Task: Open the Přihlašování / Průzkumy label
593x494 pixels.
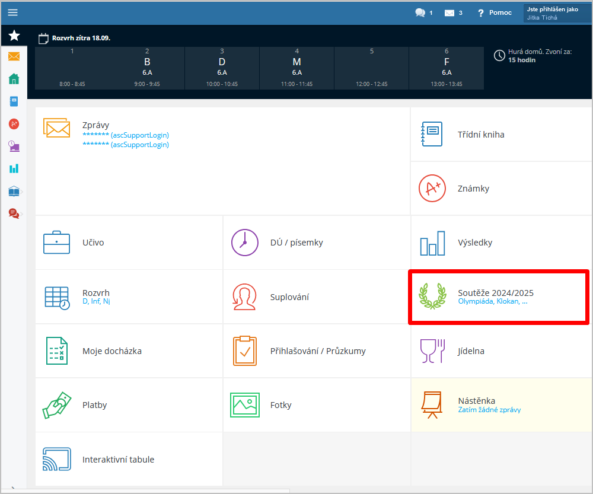Action: (x=318, y=351)
